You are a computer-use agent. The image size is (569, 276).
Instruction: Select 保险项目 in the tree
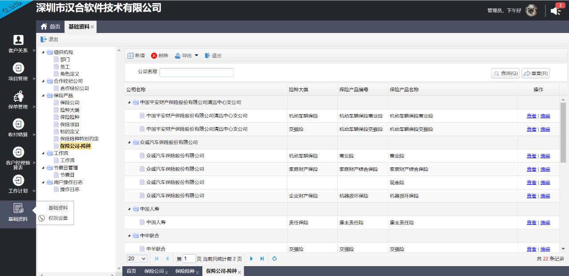tap(70, 124)
